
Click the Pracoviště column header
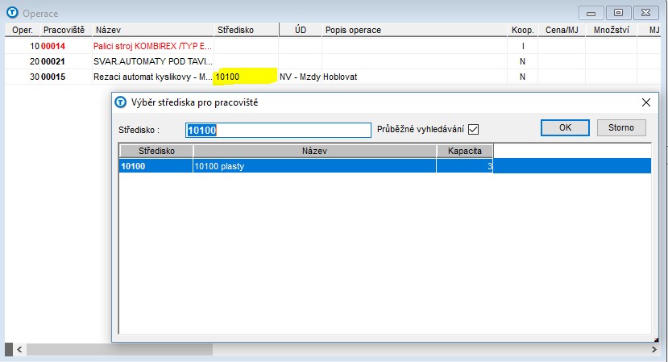pos(64,30)
